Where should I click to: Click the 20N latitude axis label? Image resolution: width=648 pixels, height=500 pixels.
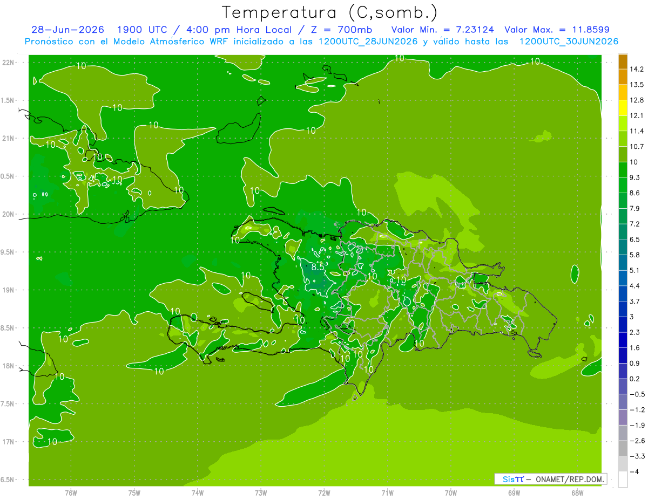coord(9,214)
